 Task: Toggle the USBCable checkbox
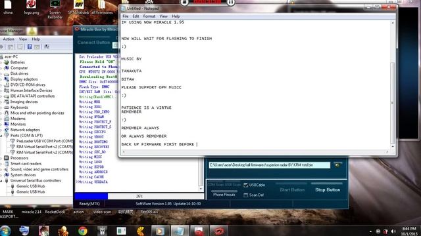click(245, 185)
